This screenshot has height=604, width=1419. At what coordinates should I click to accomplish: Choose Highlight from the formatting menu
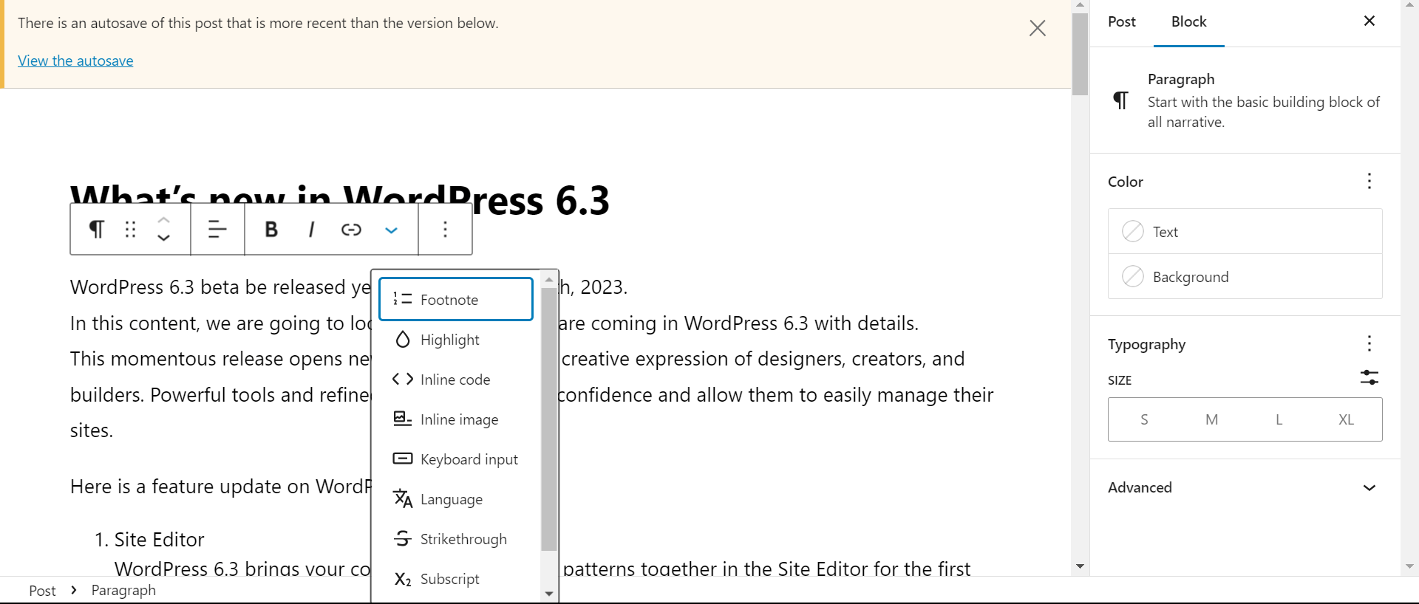click(456, 340)
